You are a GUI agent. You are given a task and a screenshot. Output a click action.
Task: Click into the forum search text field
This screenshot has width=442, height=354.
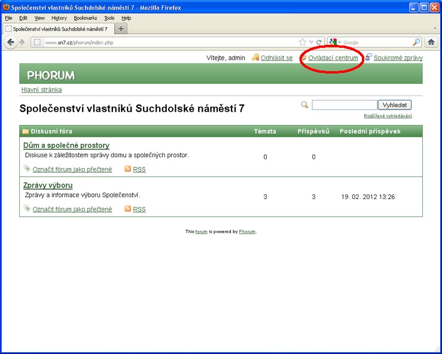(x=345, y=105)
